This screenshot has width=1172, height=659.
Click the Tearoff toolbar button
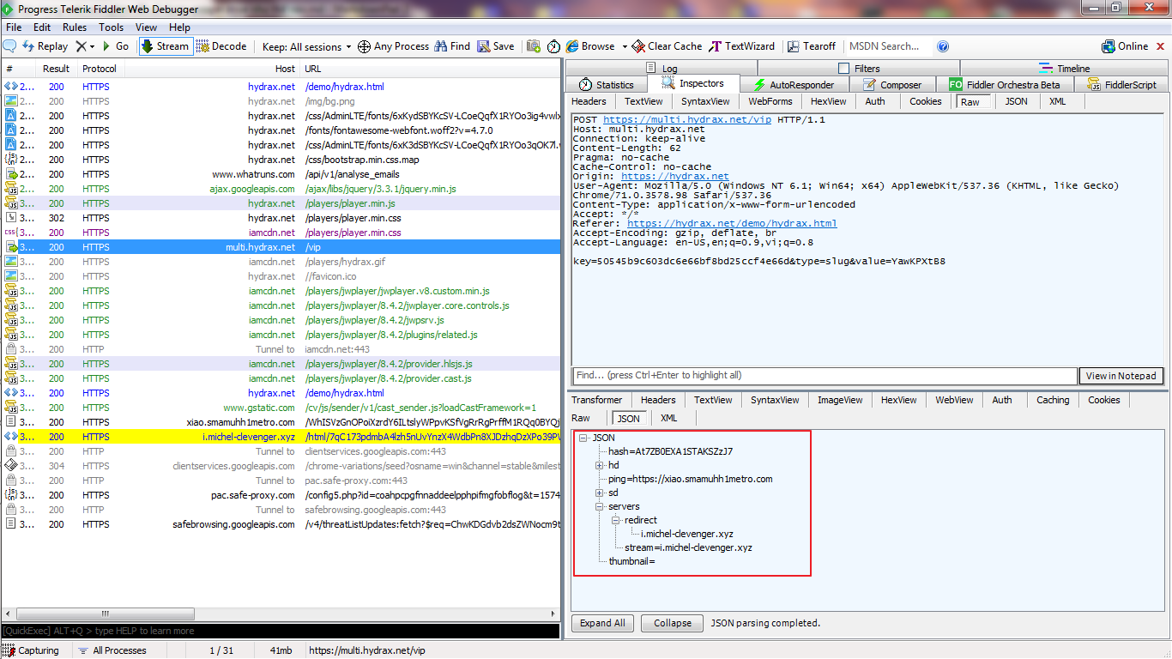tap(811, 46)
